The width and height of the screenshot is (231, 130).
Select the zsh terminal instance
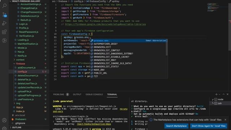coord(220,103)
